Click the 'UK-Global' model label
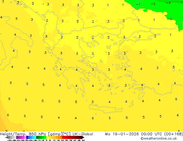Viewport: 183px width, 141px height. [x=83, y=134]
